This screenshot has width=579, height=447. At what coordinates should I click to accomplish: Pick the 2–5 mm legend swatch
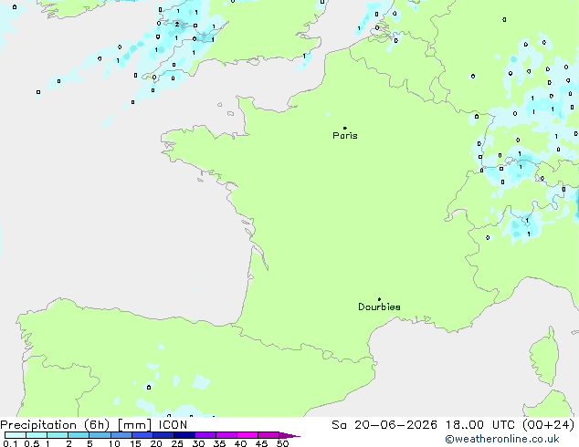79,435
